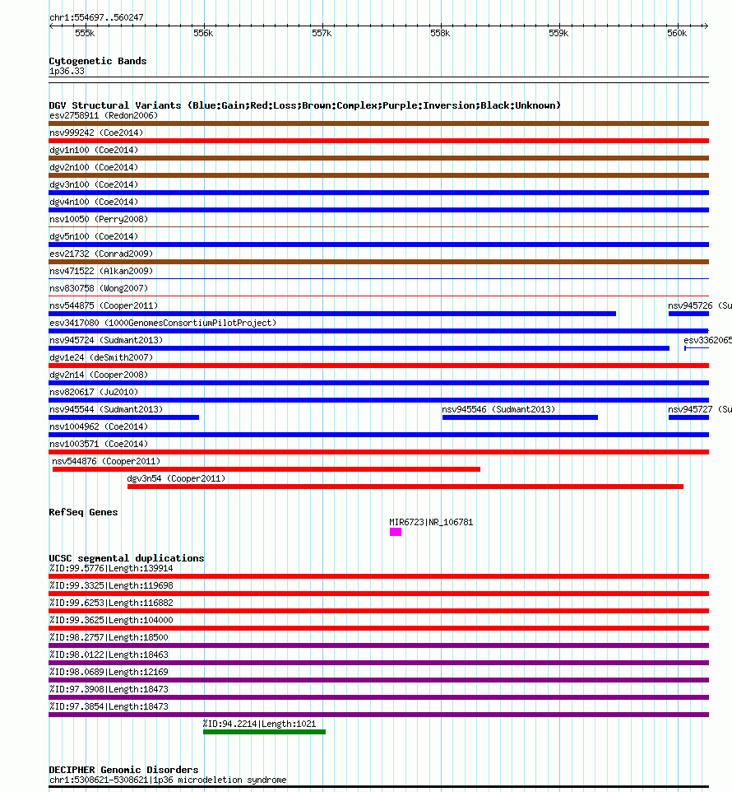Select duplication %ID:99.6253 Length:116882
The height and width of the screenshot is (792, 732).
379,611
